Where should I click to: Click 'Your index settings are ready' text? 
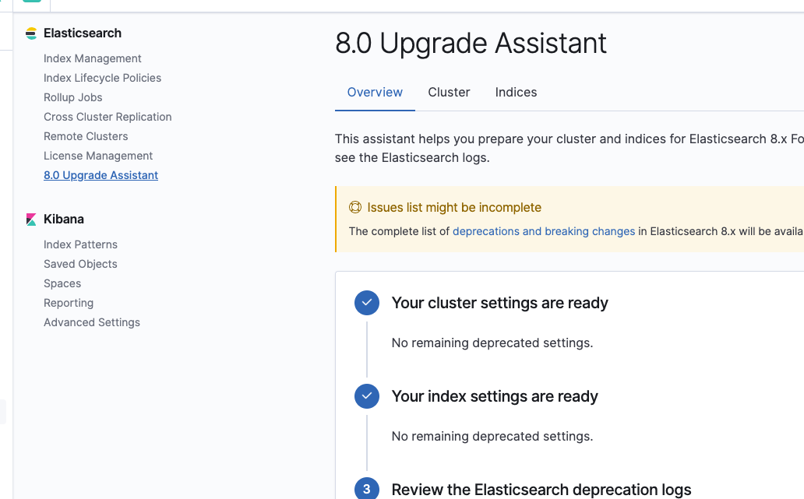(495, 396)
